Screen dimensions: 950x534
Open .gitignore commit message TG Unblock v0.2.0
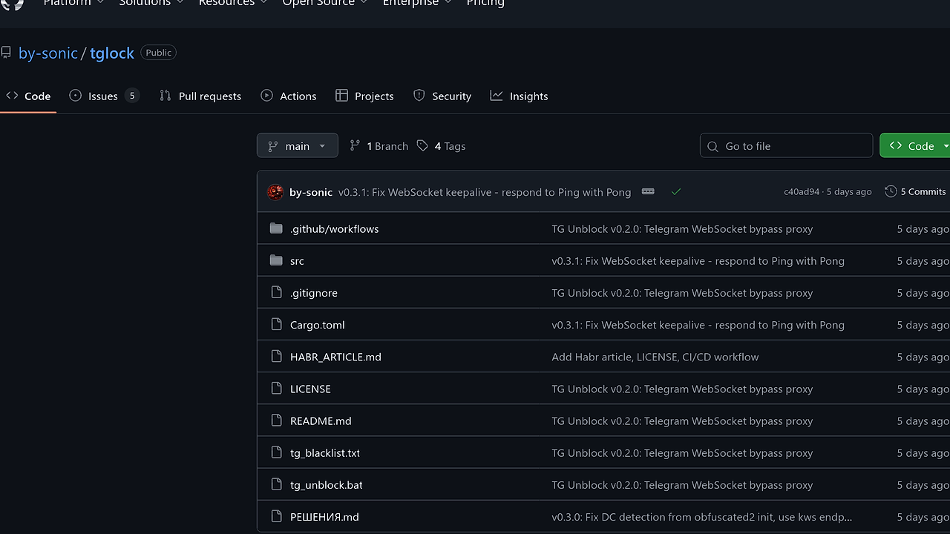(682, 292)
